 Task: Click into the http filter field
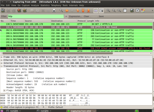(x=36, y=16)
